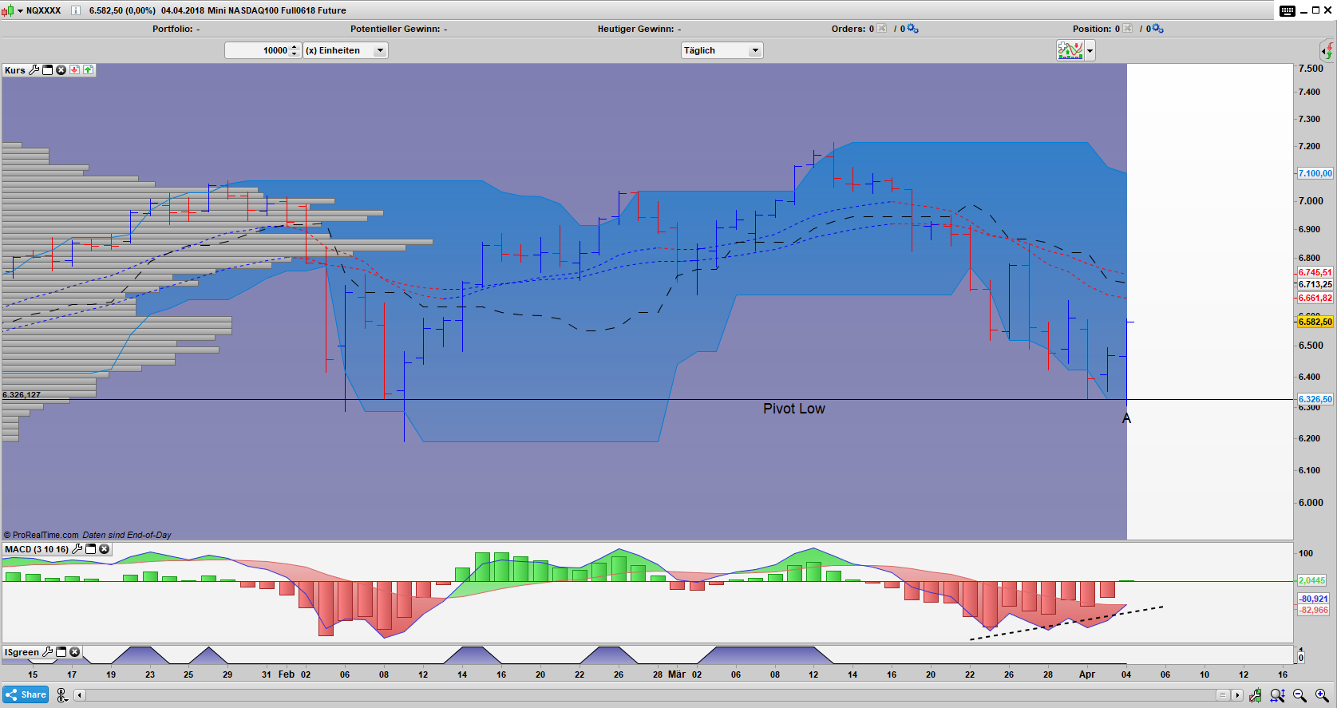Expand the trading side panel arrow tab
The height and width of the screenshot is (708, 1337).
[1327, 51]
